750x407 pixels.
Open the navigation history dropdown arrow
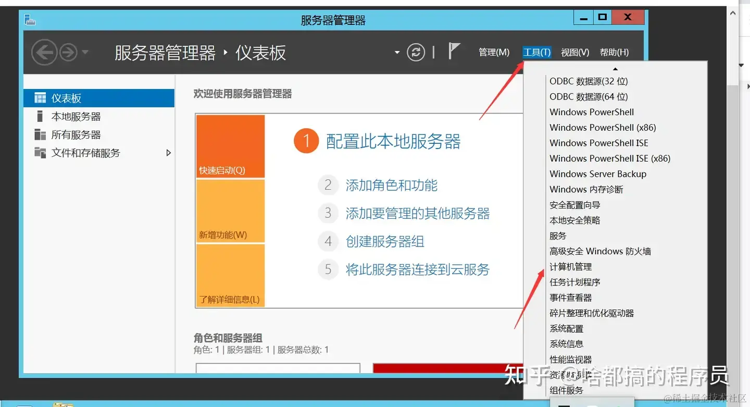(85, 52)
